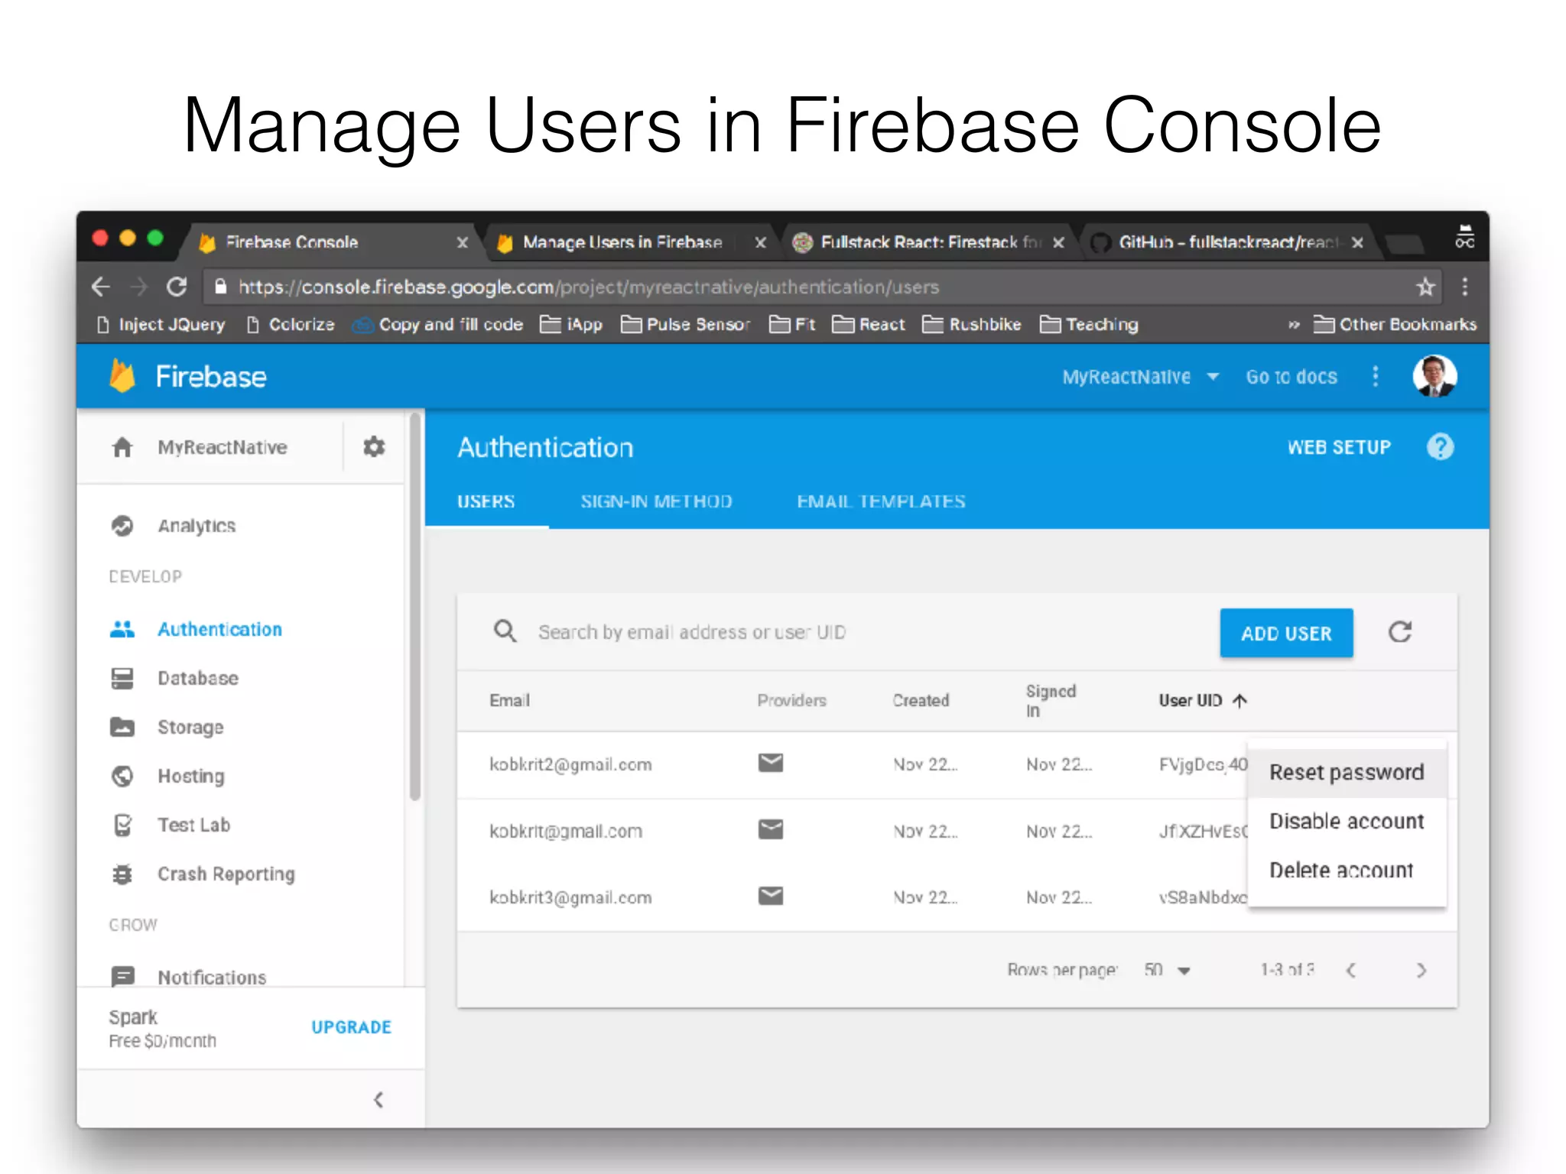This screenshot has width=1566, height=1174.
Task: Reload the page with browser refresh icon
Action: [177, 287]
